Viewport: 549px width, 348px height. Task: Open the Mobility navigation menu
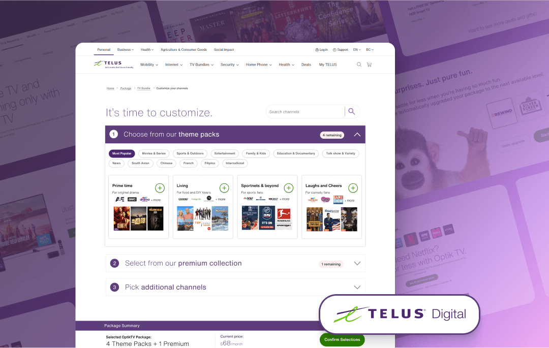point(149,65)
